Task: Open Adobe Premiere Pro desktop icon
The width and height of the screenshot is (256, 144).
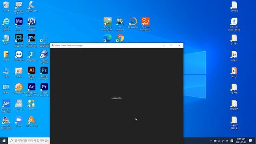Action: tap(44, 90)
